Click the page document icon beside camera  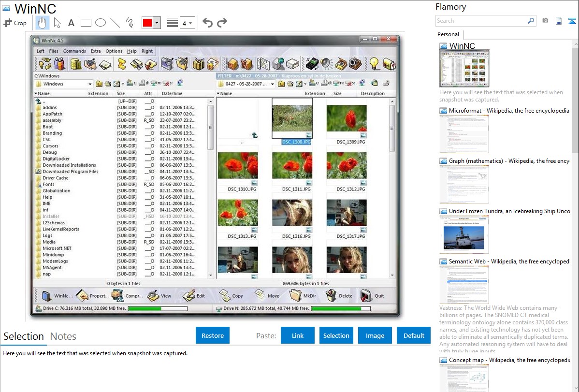559,21
